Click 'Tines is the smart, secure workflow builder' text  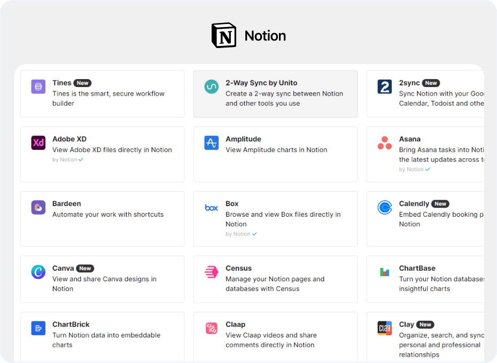(108, 99)
